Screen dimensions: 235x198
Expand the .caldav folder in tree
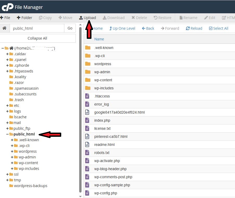pyautogui.click(x=7, y=54)
